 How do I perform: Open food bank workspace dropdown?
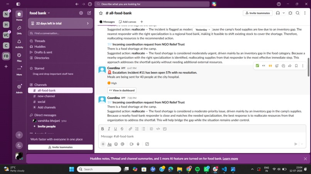click(x=40, y=13)
